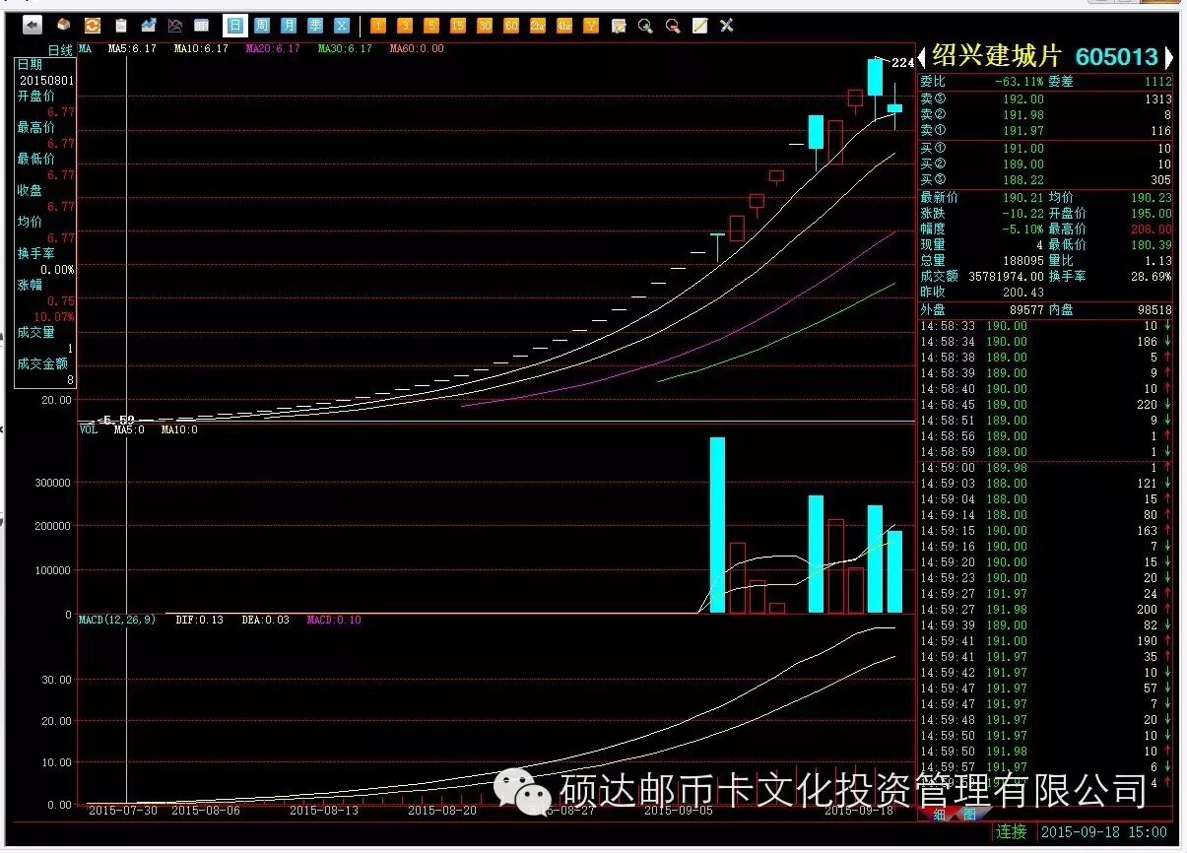Click the 日线 chart type label
The height and width of the screenshot is (853, 1187).
(60, 49)
